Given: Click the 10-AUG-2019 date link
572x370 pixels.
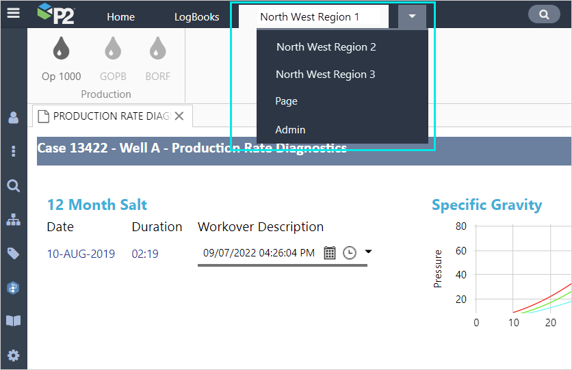Looking at the screenshot, I should pyautogui.click(x=81, y=254).
